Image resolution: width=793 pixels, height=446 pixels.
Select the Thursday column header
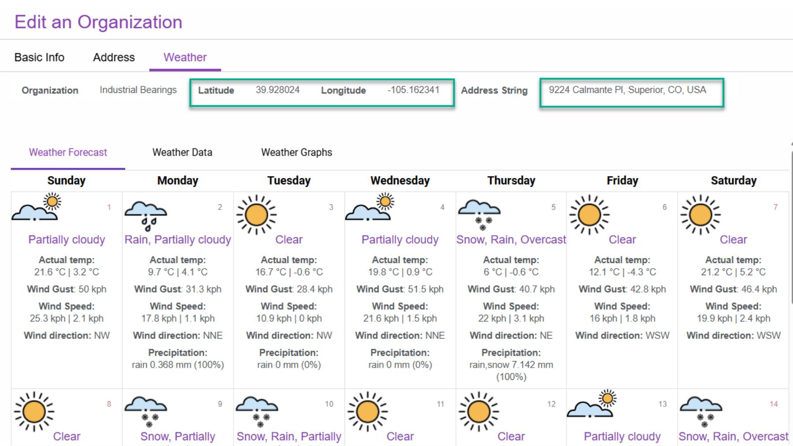coord(511,181)
